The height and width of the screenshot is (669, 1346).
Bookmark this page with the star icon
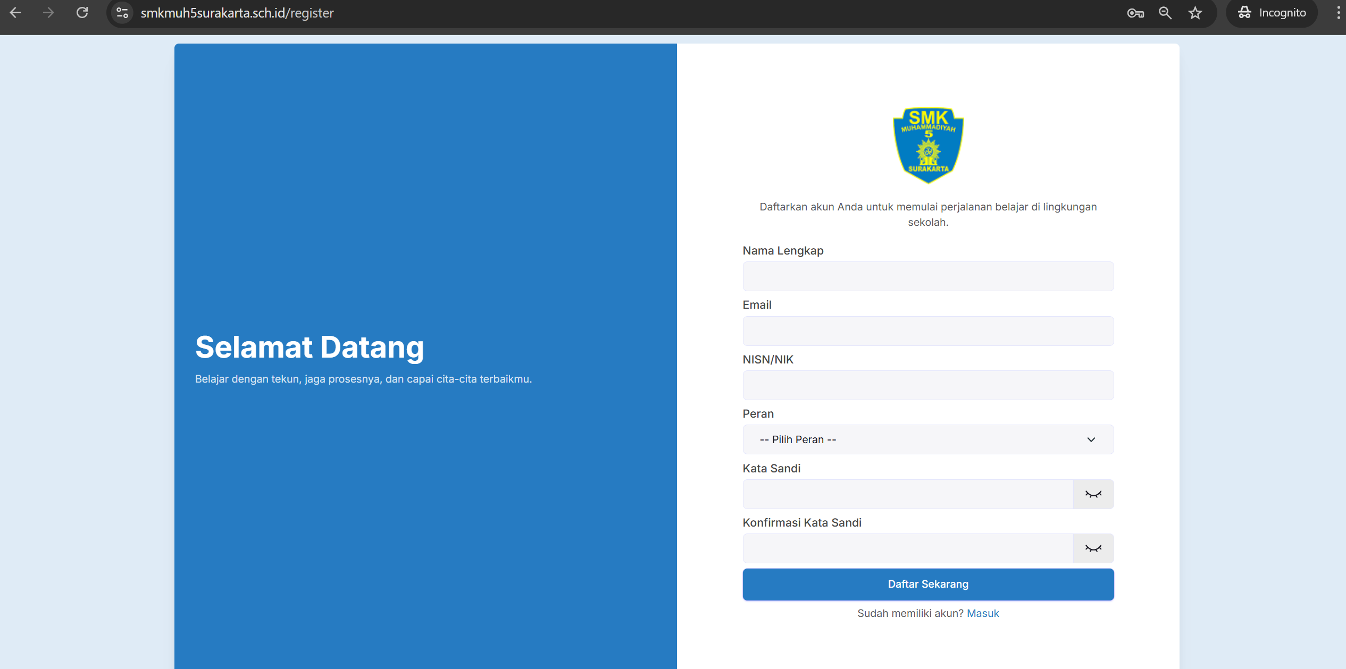[x=1195, y=13]
